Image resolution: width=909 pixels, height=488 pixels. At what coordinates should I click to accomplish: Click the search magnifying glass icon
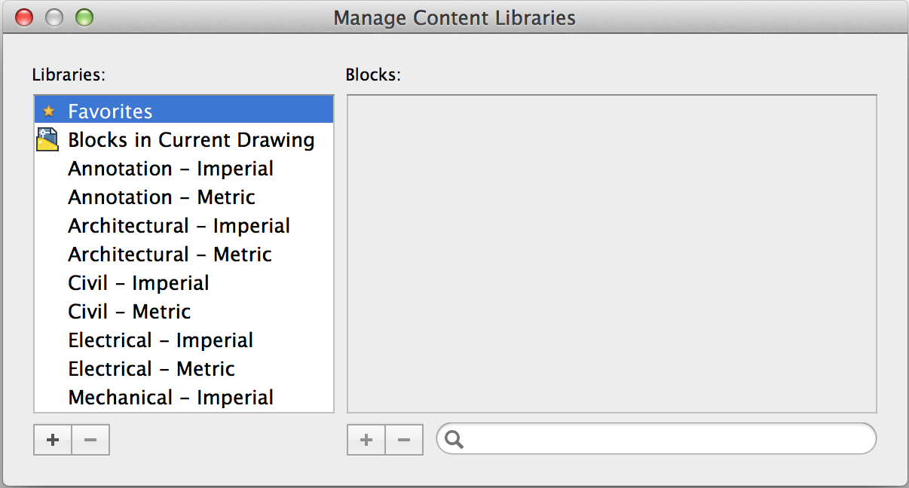coord(454,439)
